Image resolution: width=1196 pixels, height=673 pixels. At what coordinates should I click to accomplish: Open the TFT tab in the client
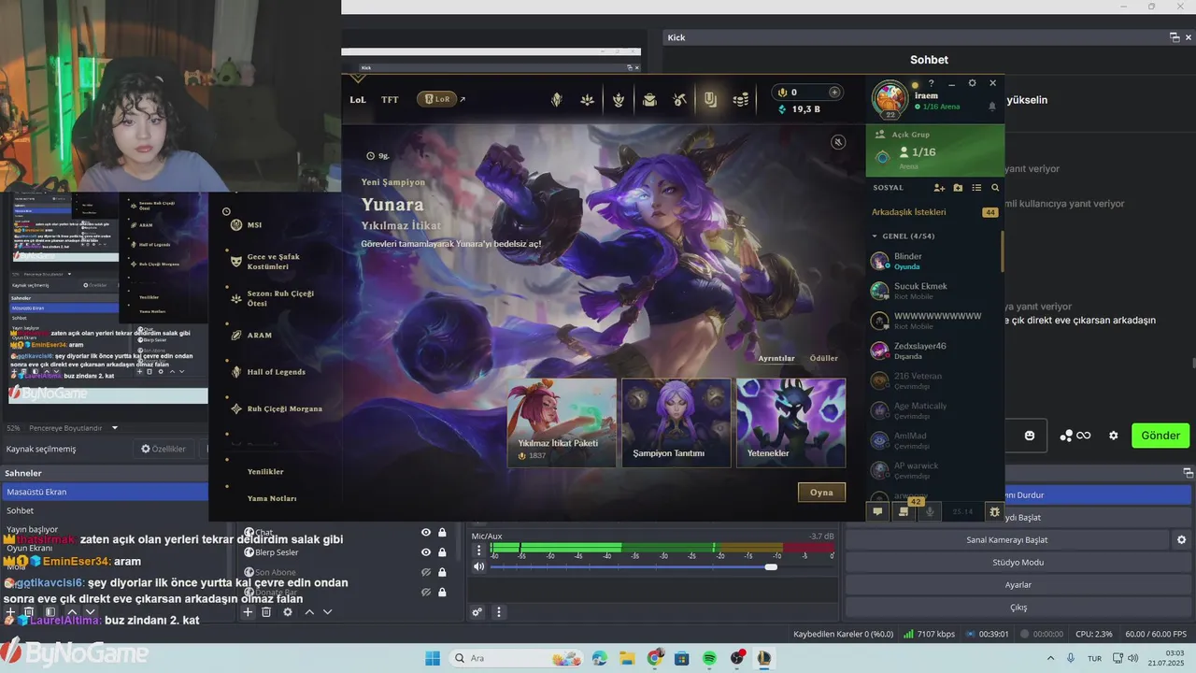click(390, 99)
